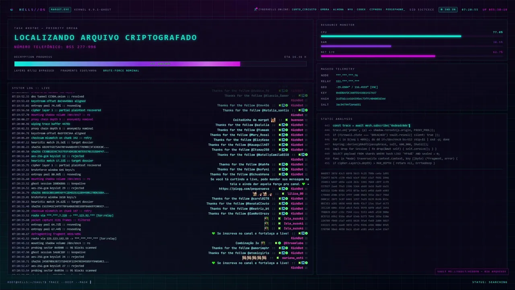Select UMBRA in the online list
515x290 pixels.
click(325, 9)
